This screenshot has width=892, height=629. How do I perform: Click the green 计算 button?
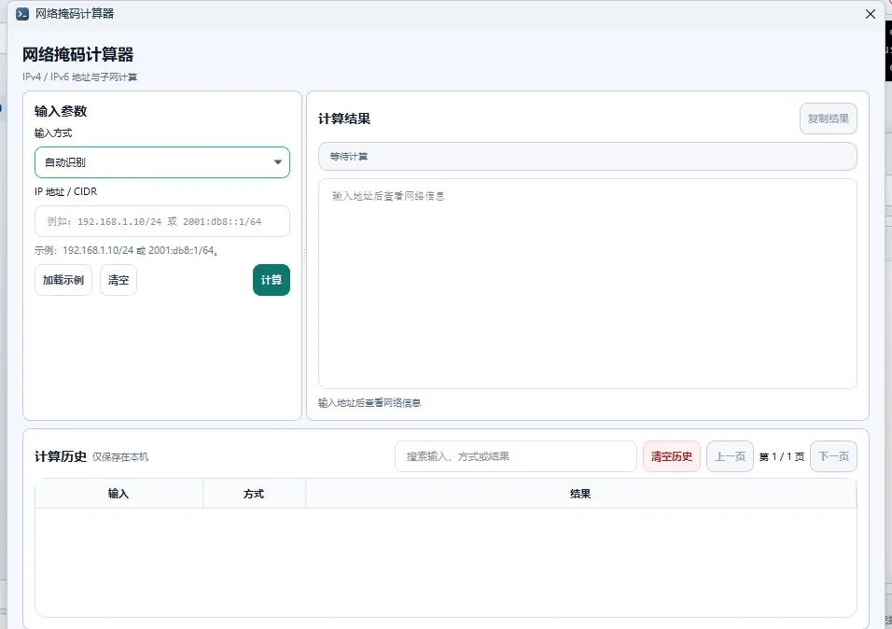(272, 280)
